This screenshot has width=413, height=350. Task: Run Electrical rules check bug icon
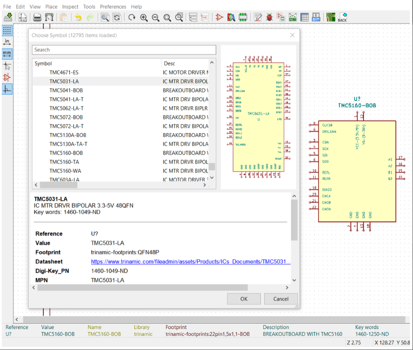coord(269,17)
